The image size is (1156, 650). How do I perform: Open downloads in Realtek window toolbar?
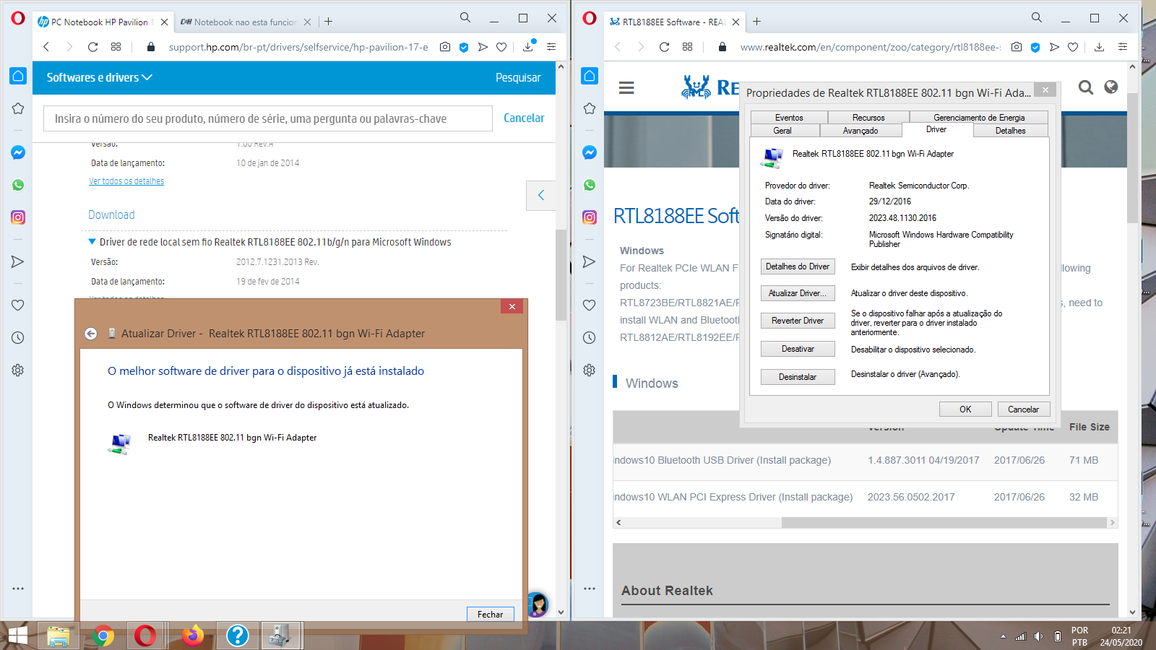[1099, 47]
